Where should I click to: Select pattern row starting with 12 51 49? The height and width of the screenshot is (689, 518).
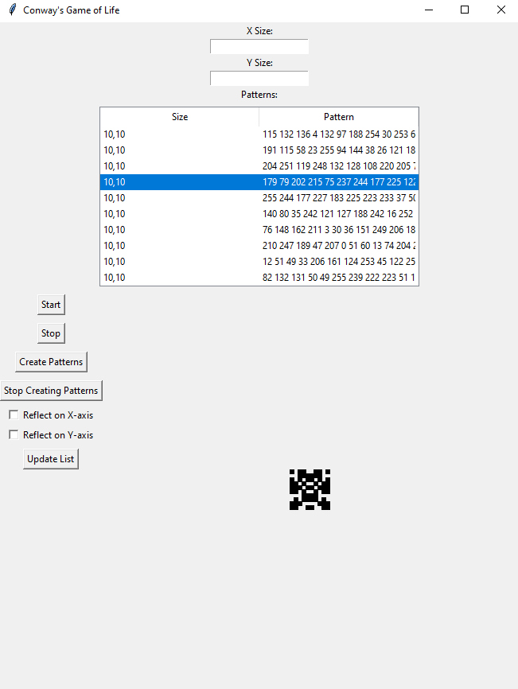(259, 262)
